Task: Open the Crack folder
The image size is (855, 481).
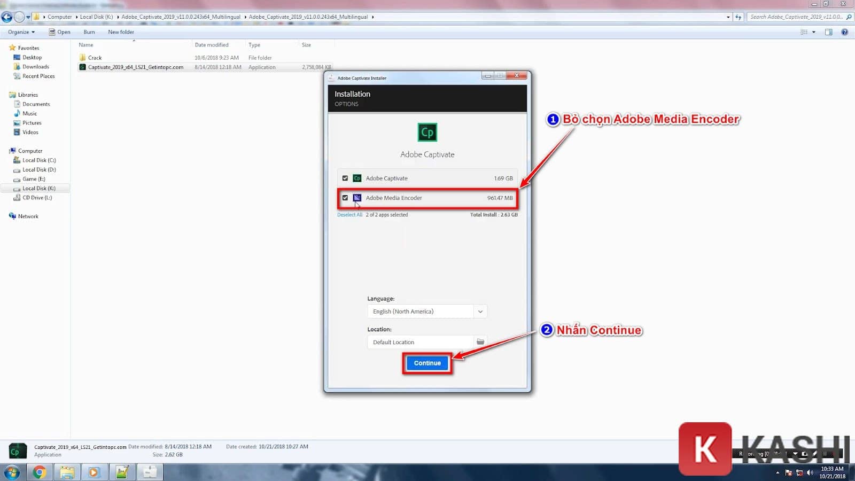Action: 95,58
